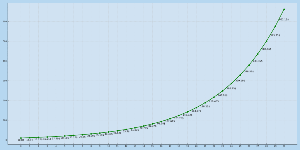Click the 300 y-axis tick label
Image resolution: width=300 pixels, height=150 pixels.
5,81
